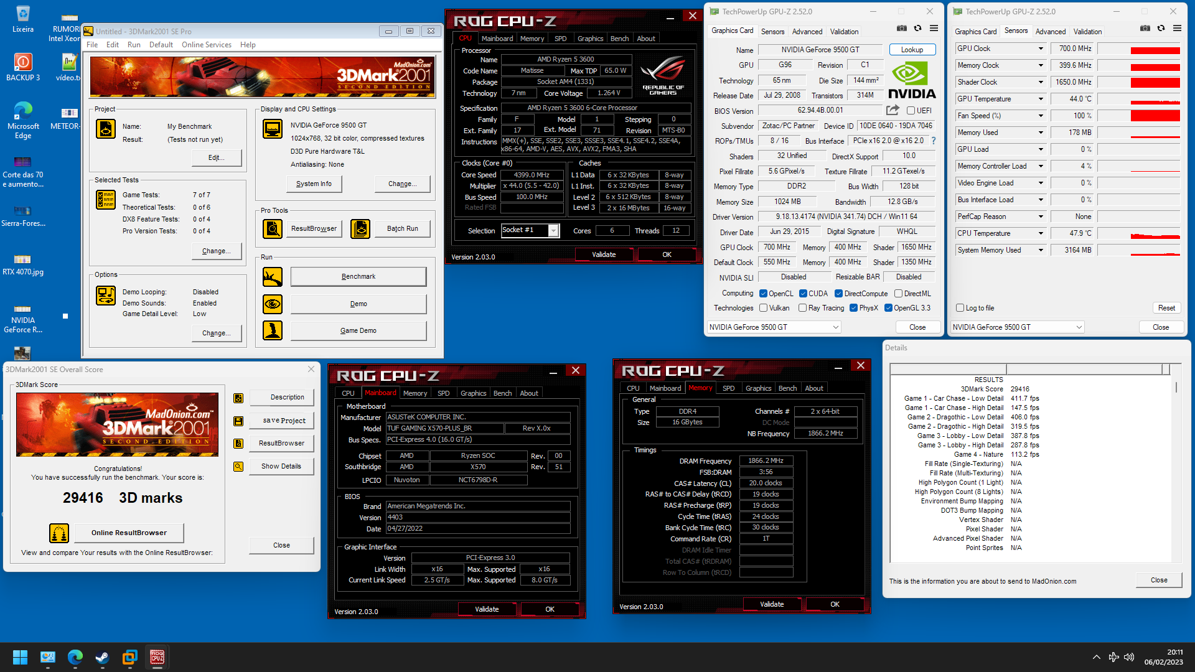Switch to the SPD tab in Memory CPU-Z window
Image resolution: width=1195 pixels, height=672 pixels.
(x=728, y=388)
